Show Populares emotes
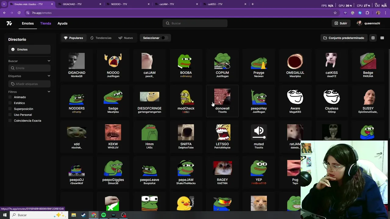The image size is (390, 219). 73,38
